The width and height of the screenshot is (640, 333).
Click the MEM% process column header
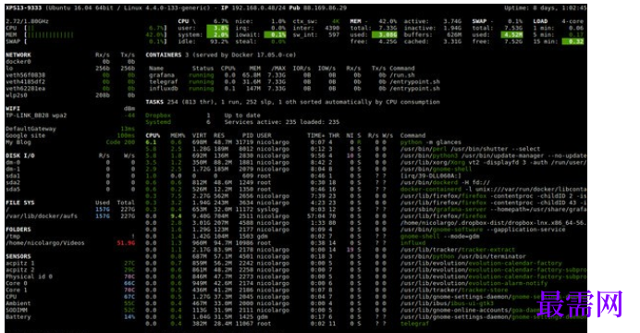pyautogui.click(x=178, y=135)
